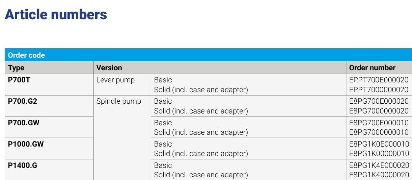Click the "Lever pump" version cell
The width and height of the screenshot is (412, 180).
point(115,80)
